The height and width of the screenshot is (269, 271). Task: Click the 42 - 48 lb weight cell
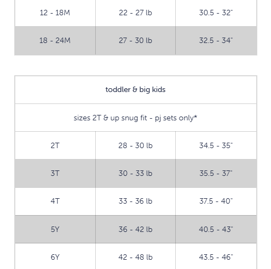pos(135,256)
